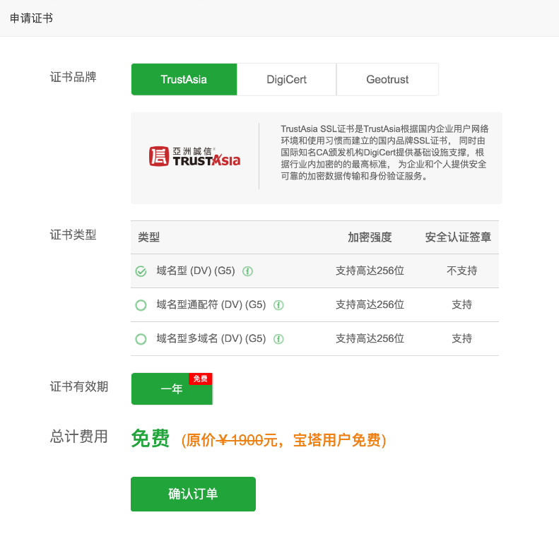The width and height of the screenshot is (559, 534).
Task: Switch to the Geotrust brand tab
Action: point(387,79)
